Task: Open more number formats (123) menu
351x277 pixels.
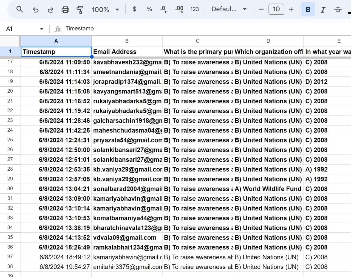Action: (194, 9)
